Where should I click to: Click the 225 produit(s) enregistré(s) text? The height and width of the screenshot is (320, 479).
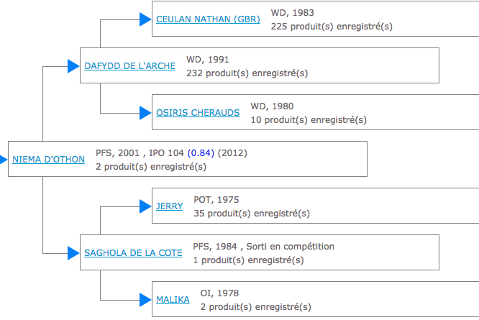point(332,27)
